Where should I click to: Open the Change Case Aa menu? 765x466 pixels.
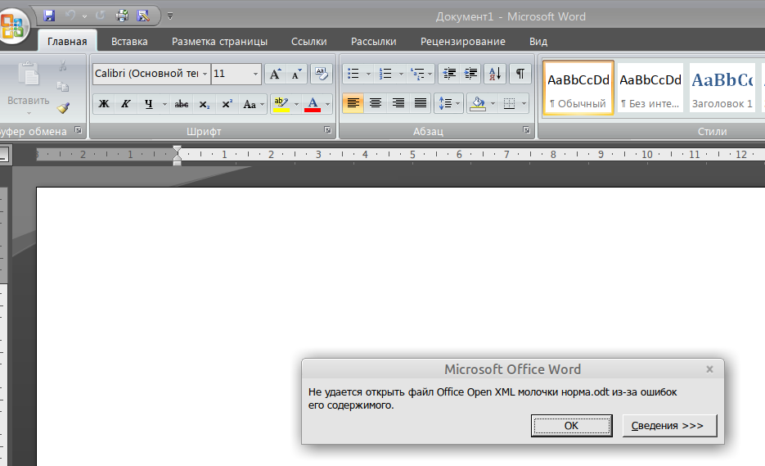pos(253,103)
